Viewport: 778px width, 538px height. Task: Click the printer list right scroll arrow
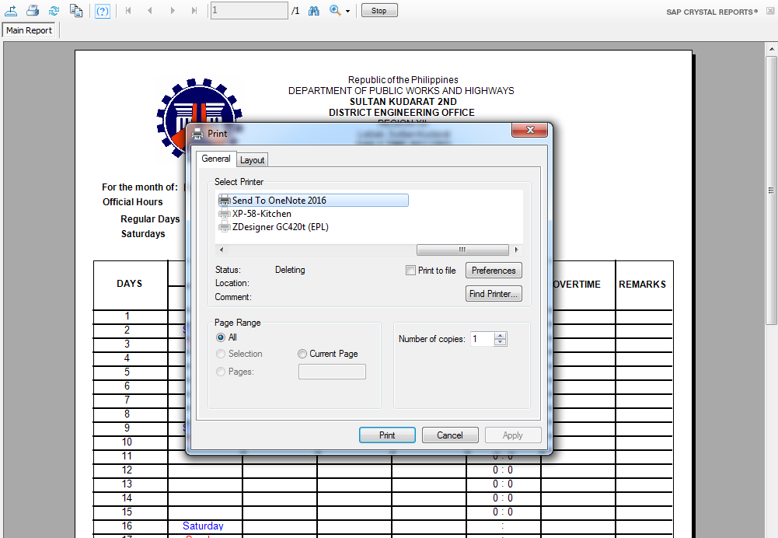pyautogui.click(x=517, y=250)
